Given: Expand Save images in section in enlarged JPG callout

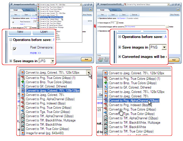Looking at the screenshot, I should click(11, 61).
